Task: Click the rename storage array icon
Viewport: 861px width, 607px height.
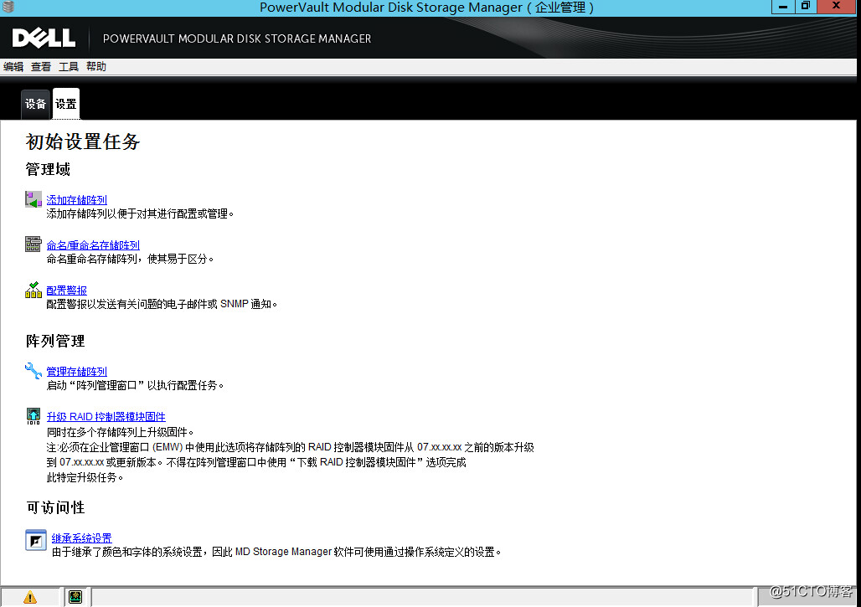Action: (x=34, y=244)
